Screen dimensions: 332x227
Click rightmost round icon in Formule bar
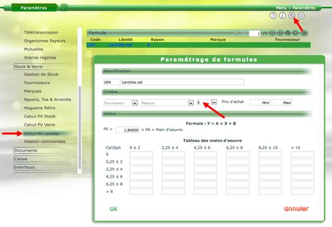coord(304,33)
